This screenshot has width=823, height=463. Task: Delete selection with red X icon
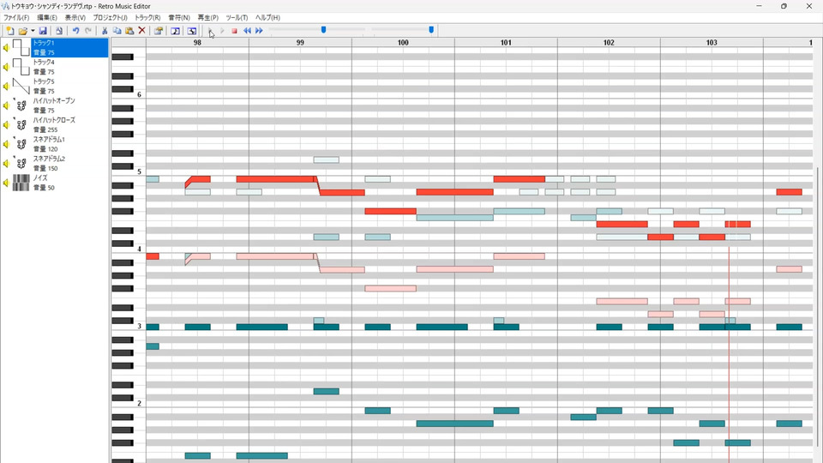click(x=141, y=31)
